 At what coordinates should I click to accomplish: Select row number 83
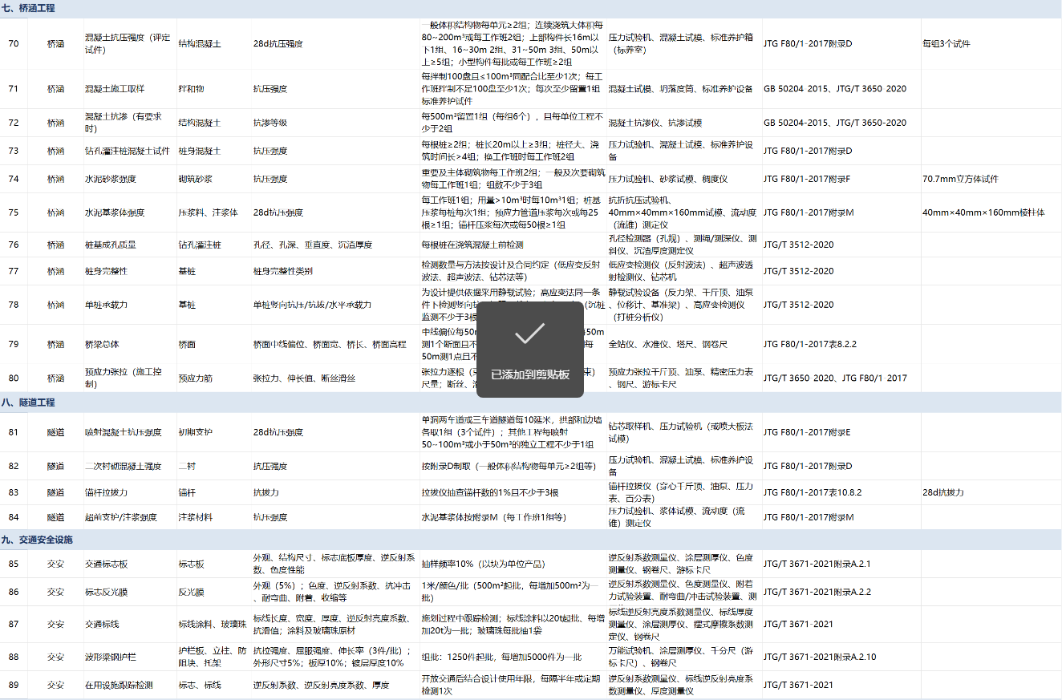coord(14,492)
